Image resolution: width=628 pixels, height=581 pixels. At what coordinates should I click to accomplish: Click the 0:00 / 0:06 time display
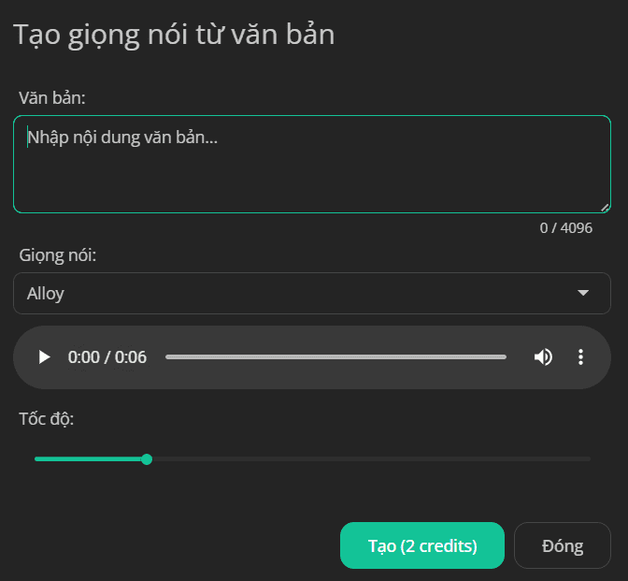pyautogui.click(x=107, y=356)
